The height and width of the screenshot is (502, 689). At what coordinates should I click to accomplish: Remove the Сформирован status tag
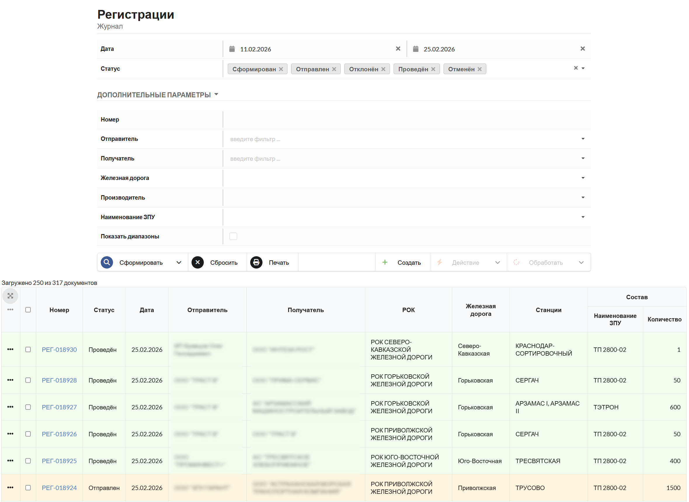point(281,69)
